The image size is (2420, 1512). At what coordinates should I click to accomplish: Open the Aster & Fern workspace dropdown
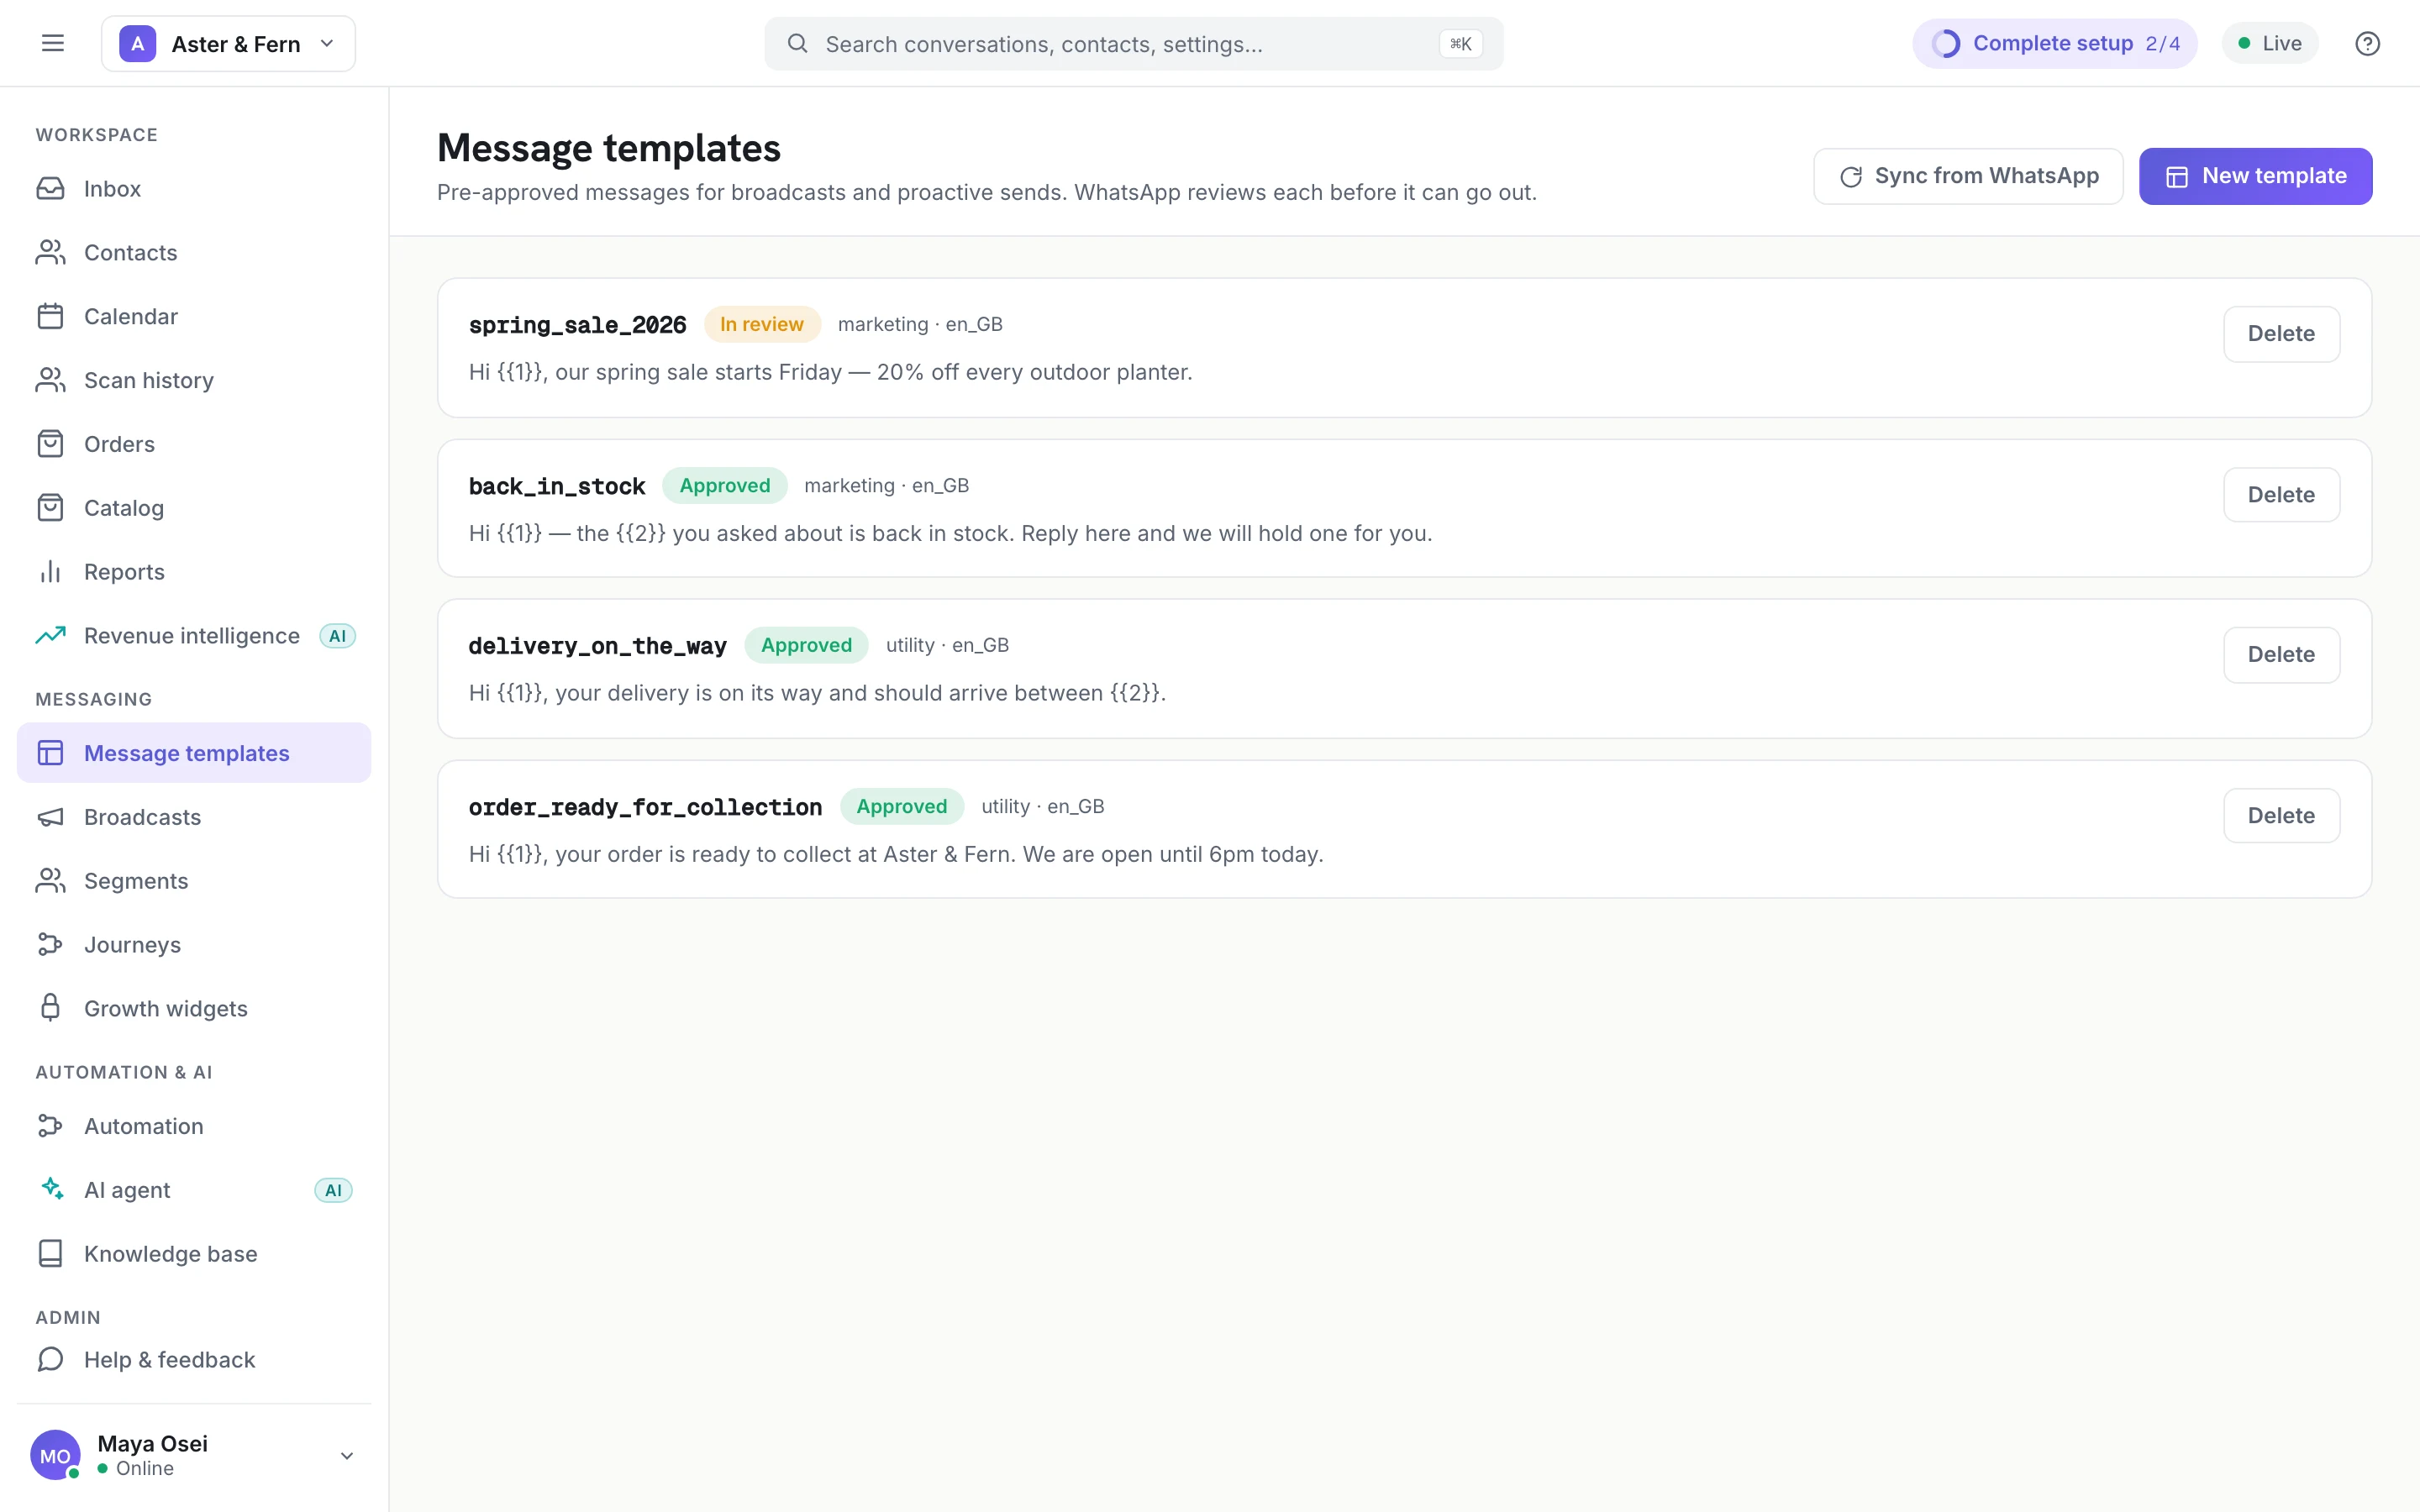(228, 43)
